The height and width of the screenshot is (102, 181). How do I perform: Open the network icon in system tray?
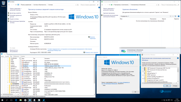pos(164,100)
